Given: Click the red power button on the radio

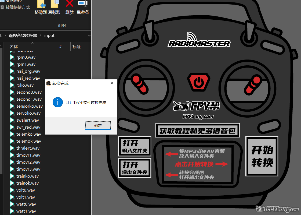Looking at the screenshot, I should [199, 82].
